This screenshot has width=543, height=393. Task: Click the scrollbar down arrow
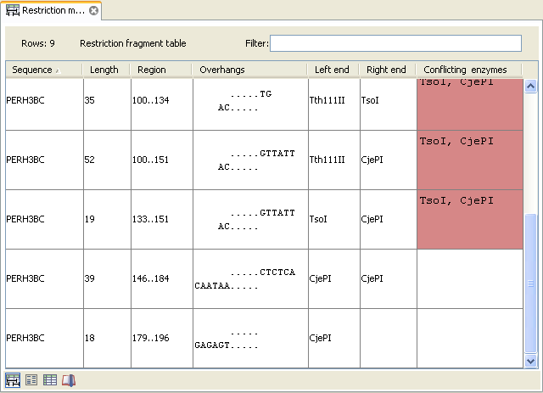point(530,361)
